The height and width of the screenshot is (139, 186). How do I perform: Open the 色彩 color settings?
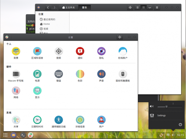(x=80, y=76)
